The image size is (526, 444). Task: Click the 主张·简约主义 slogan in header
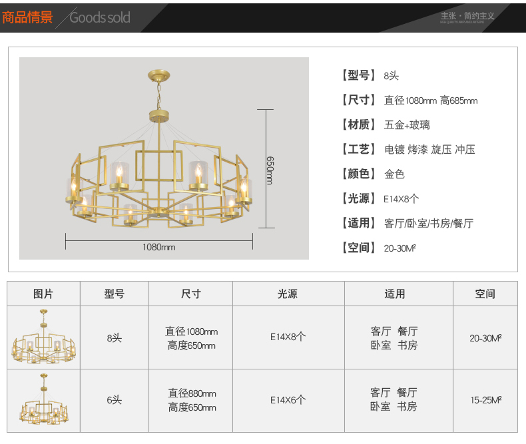(467, 16)
